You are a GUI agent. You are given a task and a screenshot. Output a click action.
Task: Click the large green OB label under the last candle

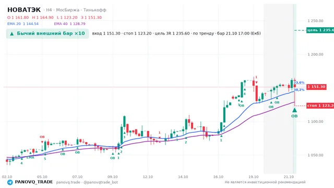[x=294, y=116]
